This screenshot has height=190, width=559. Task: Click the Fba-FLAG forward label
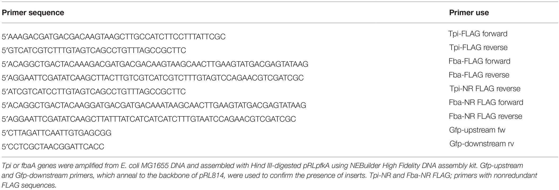point(479,61)
